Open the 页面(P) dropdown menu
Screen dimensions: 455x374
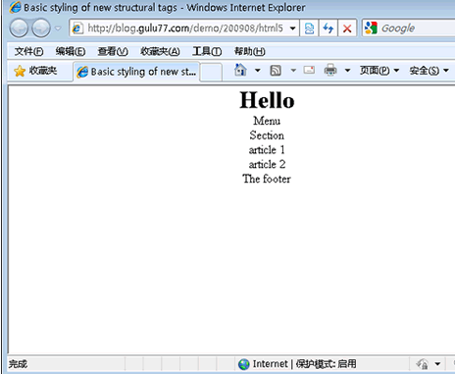[x=379, y=71]
